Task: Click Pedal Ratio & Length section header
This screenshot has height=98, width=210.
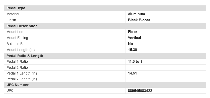Action: [25, 56]
